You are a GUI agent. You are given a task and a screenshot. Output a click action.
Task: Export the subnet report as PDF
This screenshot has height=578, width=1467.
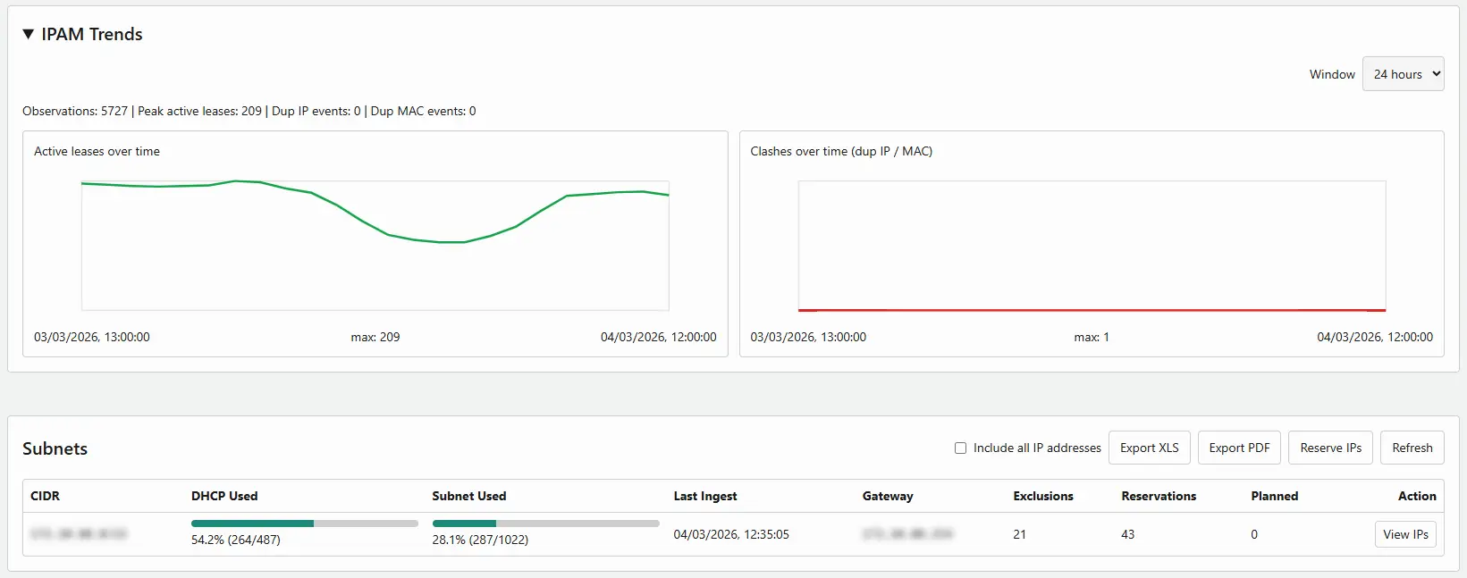click(1239, 448)
